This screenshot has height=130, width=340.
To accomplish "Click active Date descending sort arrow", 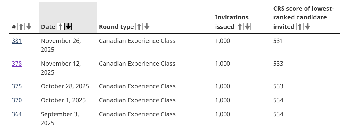I will (x=68, y=27).
